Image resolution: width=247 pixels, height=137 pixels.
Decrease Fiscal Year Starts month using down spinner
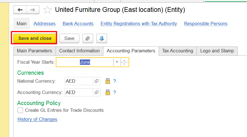pos(124,64)
